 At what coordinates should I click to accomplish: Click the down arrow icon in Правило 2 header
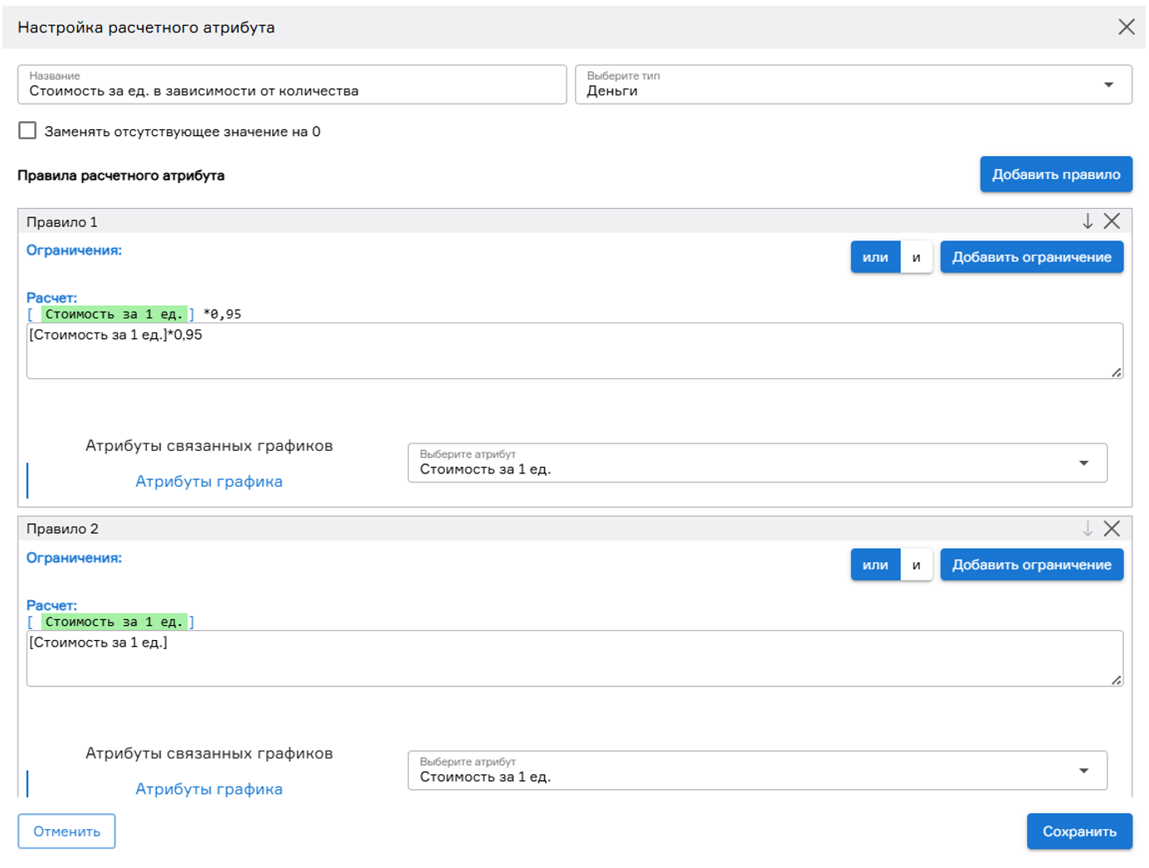(1087, 529)
